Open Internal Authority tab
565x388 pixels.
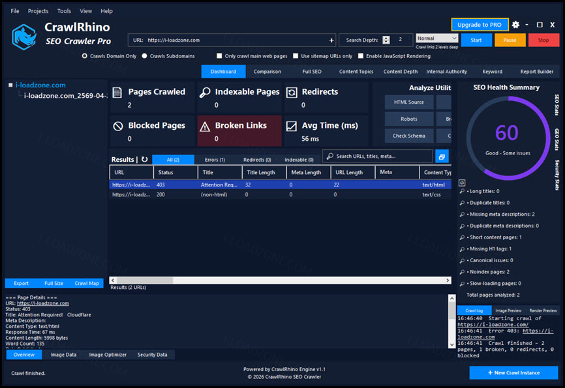click(x=446, y=72)
